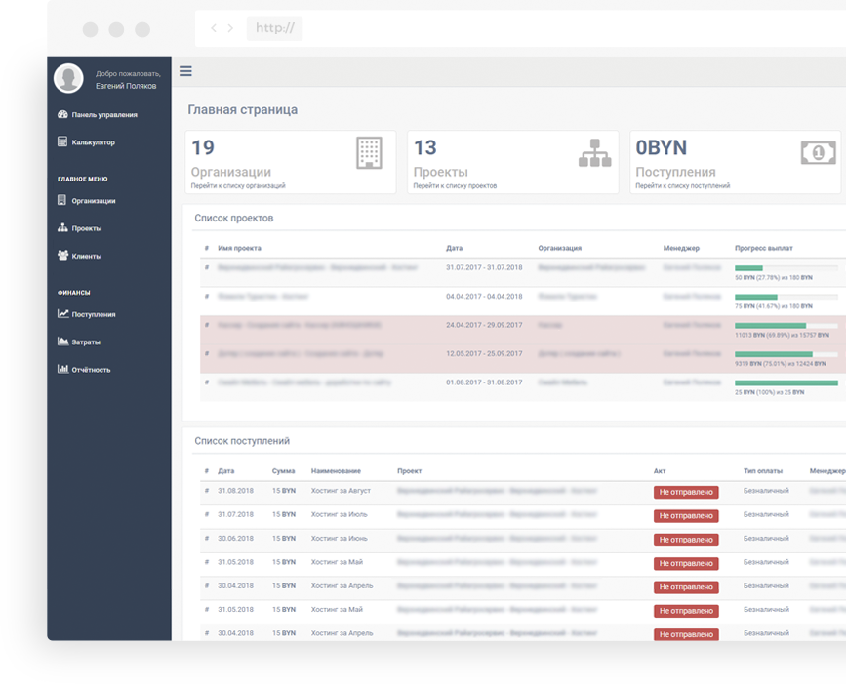
Task: Click the calculator icon in sidebar
Action: click(x=62, y=141)
